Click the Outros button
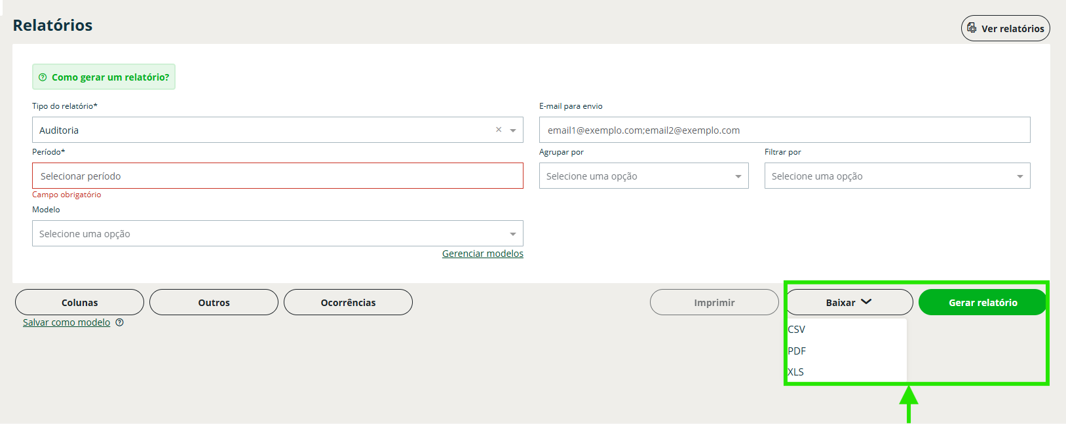The image size is (1066, 424). [x=214, y=303]
